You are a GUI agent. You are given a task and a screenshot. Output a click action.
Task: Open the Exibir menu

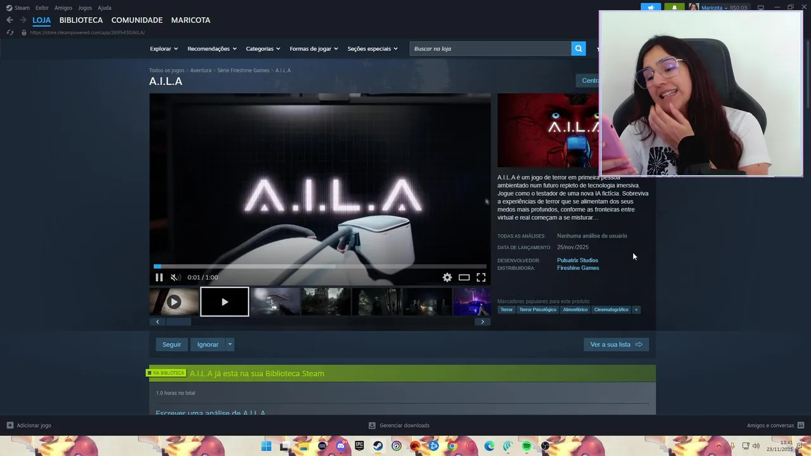coord(42,8)
